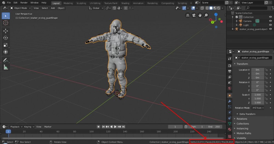Screen dimensions: 274x144
Task: Jump to the animation end frame
Action: [123, 127]
